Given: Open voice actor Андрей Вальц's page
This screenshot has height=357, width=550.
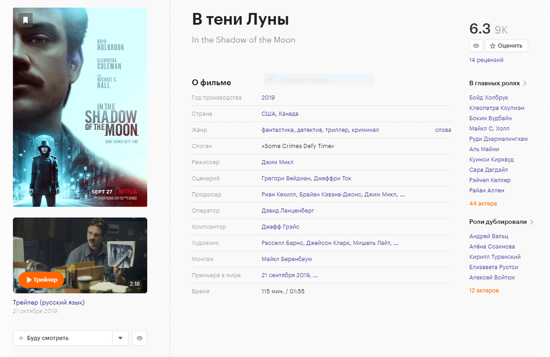Looking at the screenshot, I should tap(489, 236).
